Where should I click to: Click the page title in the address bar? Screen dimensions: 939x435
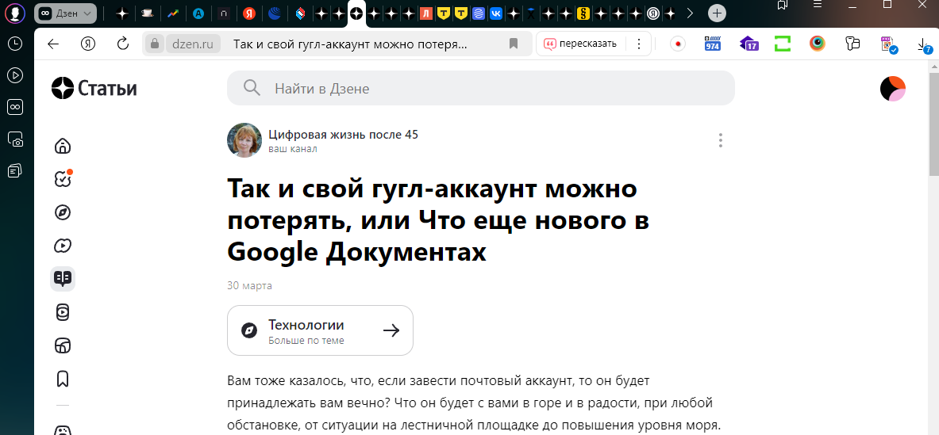pyautogui.click(x=350, y=44)
